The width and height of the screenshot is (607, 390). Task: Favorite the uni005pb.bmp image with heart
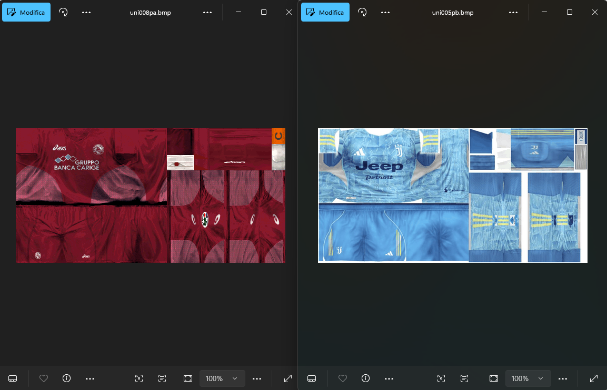click(343, 378)
